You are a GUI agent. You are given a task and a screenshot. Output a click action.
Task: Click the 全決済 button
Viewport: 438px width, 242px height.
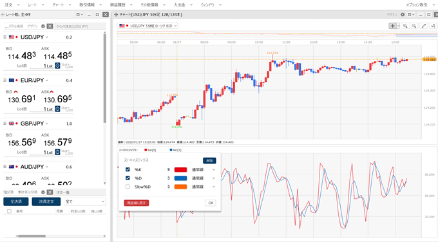(16, 201)
